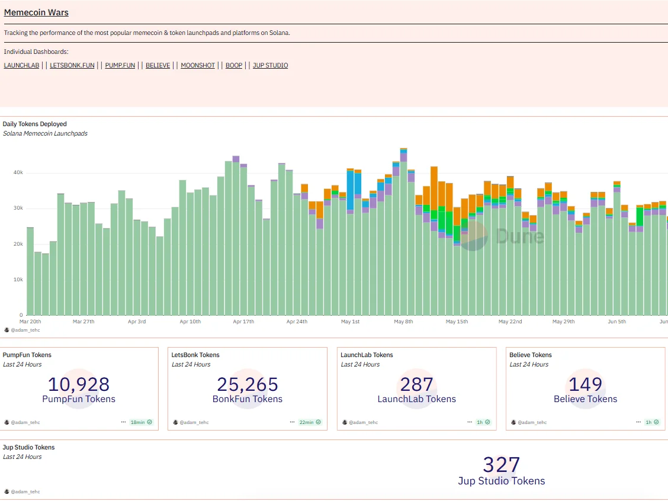
Task: Select the 149 counter value
Action: [x=585, y=384]
